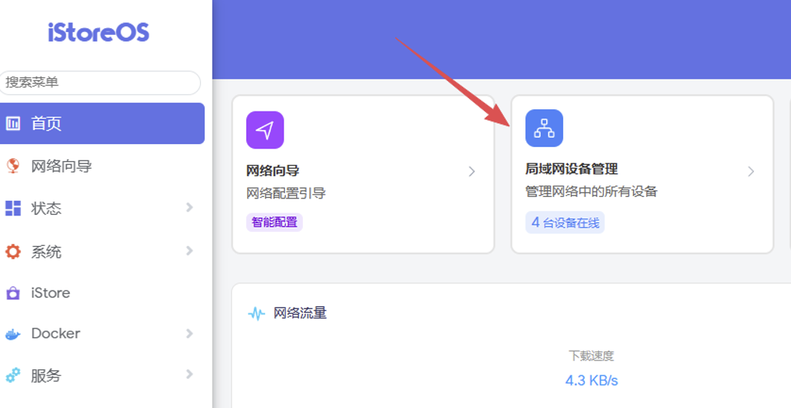791x408 pixels.
Task: Click the 网络配置引导 description text
Action: pos(286,193)
